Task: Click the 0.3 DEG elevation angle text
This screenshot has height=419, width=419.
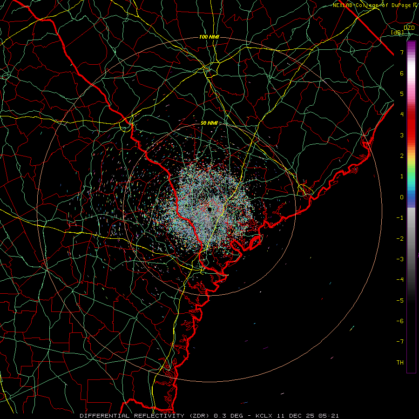Action: pos(229,416)
